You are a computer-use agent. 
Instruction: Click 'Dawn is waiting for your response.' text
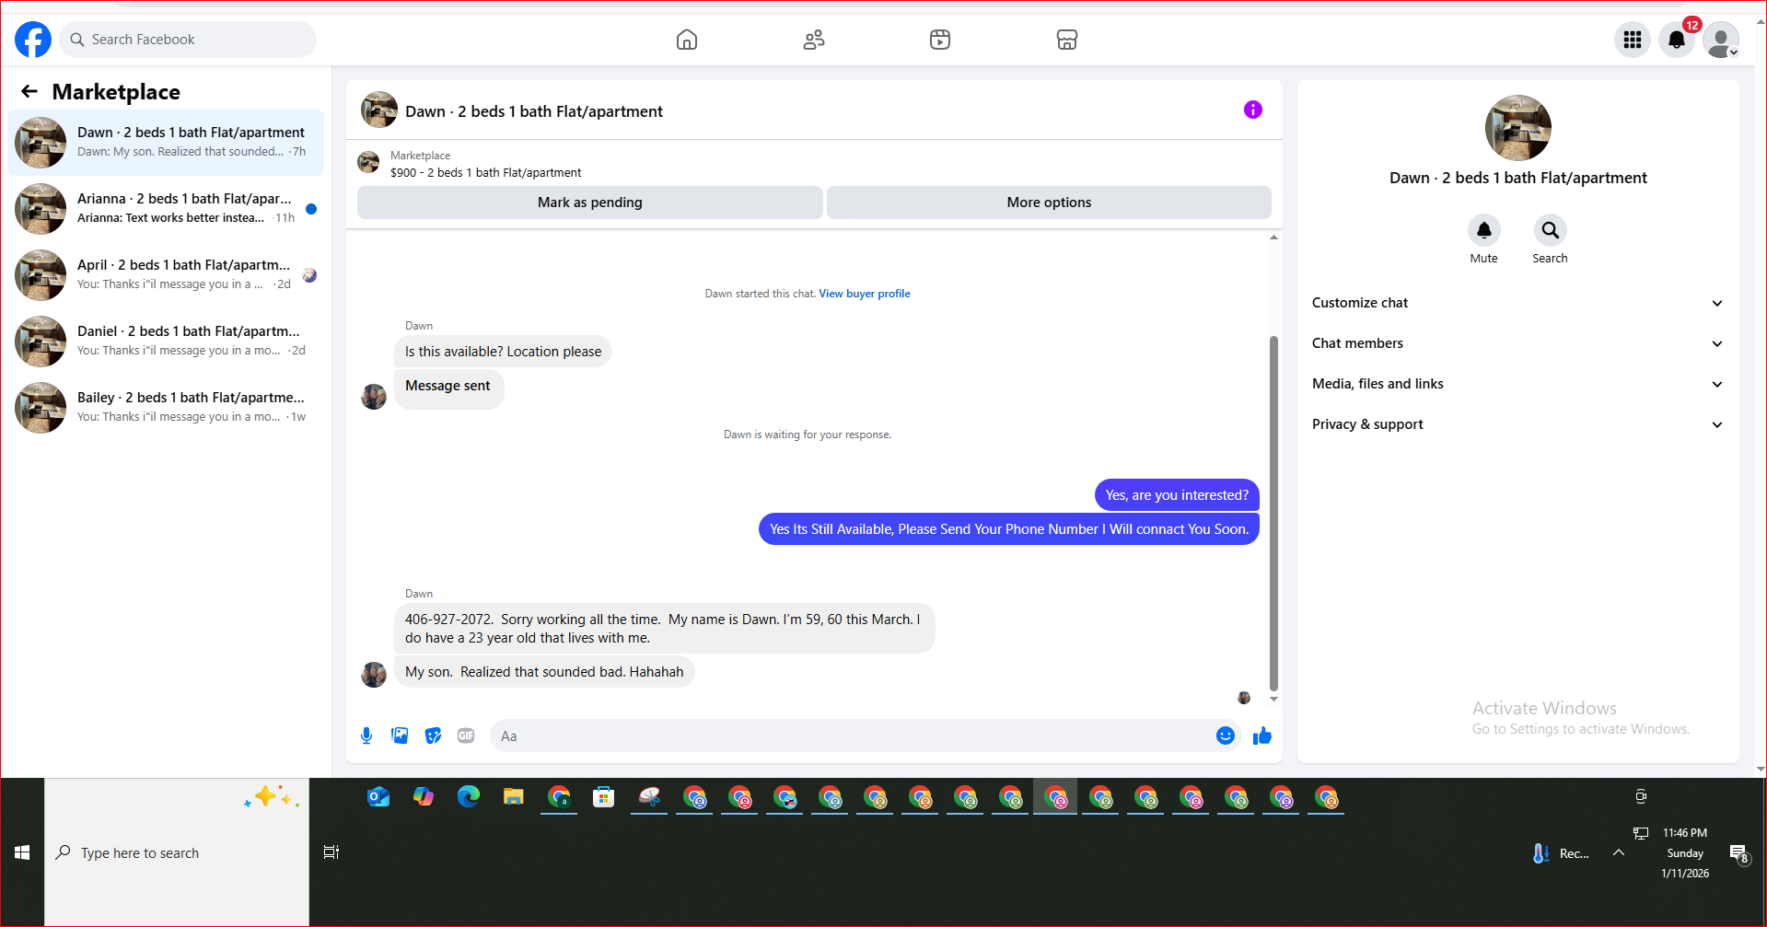click(808, 435)
